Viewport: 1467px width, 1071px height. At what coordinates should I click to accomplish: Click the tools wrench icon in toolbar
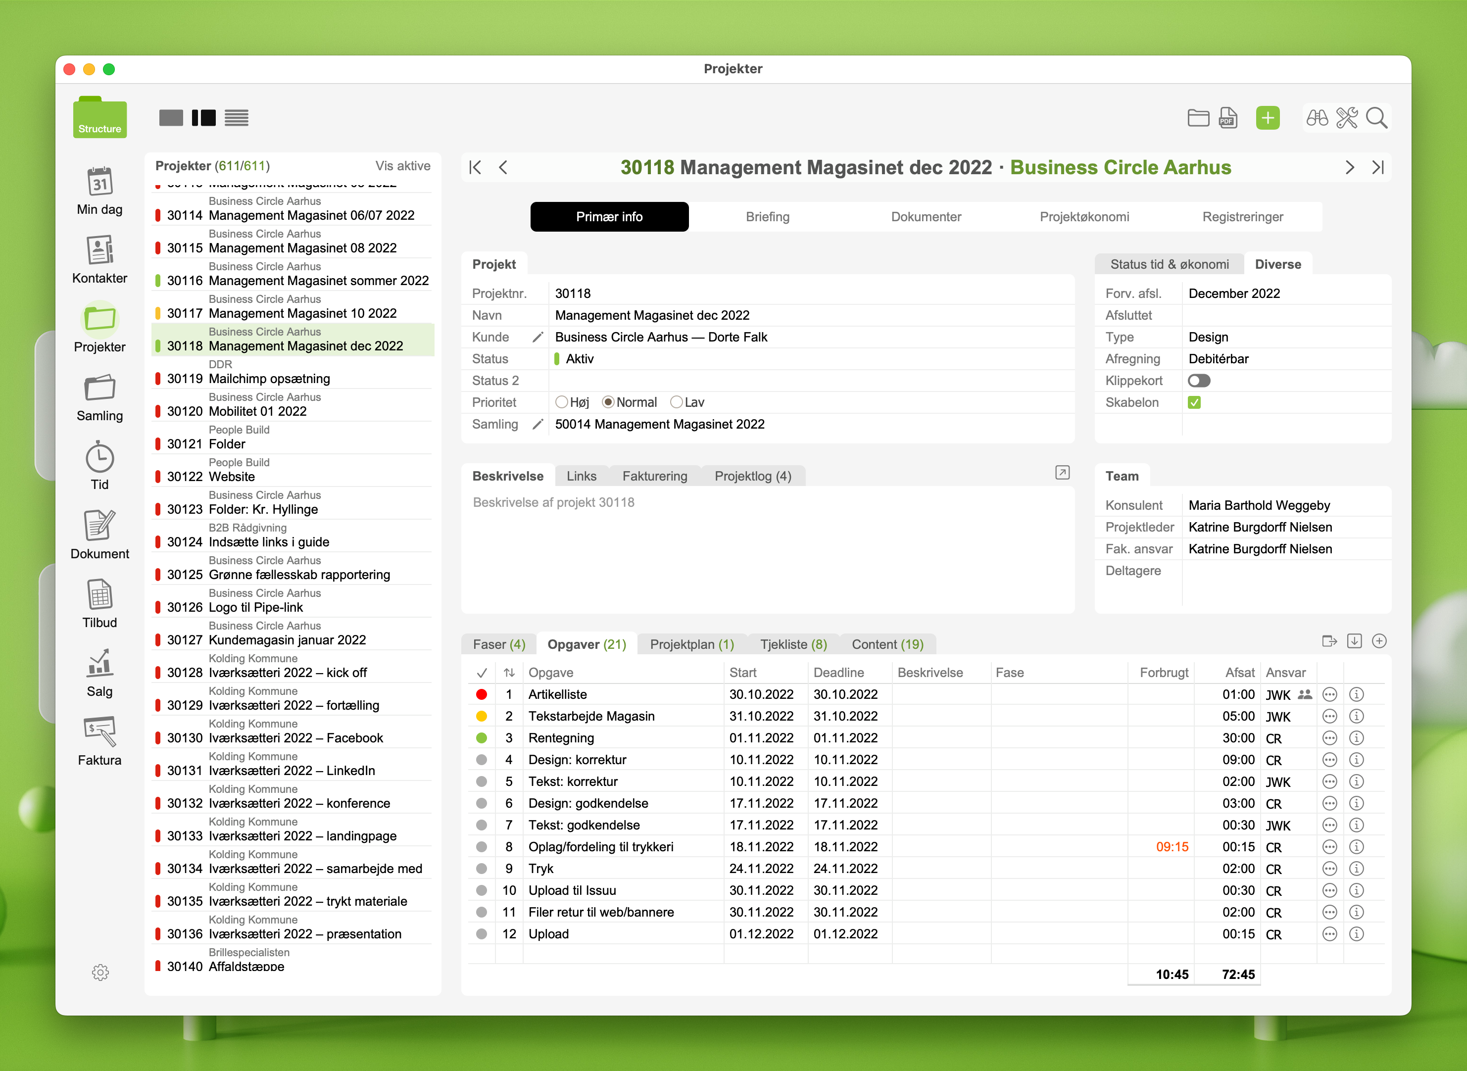[1346, 118]
